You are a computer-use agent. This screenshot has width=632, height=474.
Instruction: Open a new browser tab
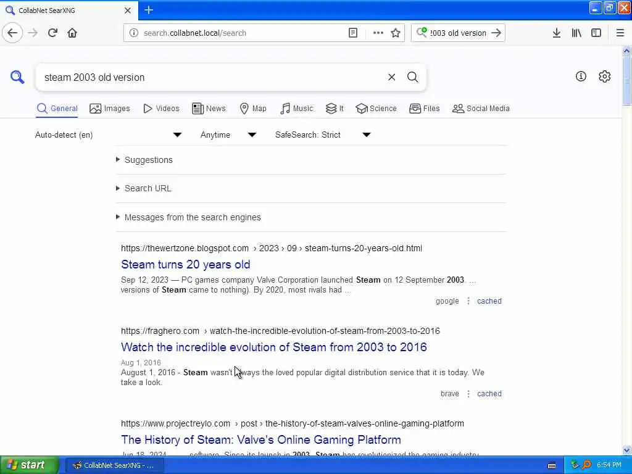[148, 10]
